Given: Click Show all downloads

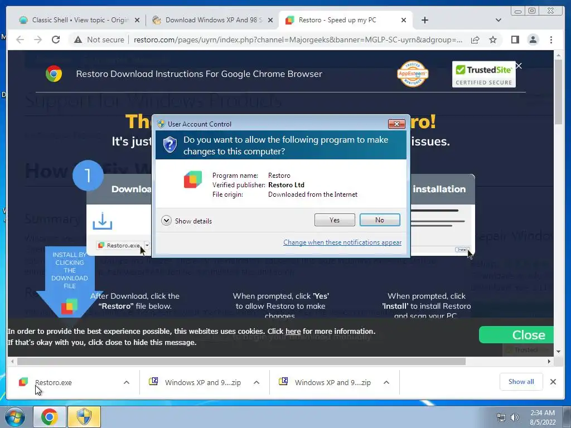Looking at the screenshot, I should 521,382.
